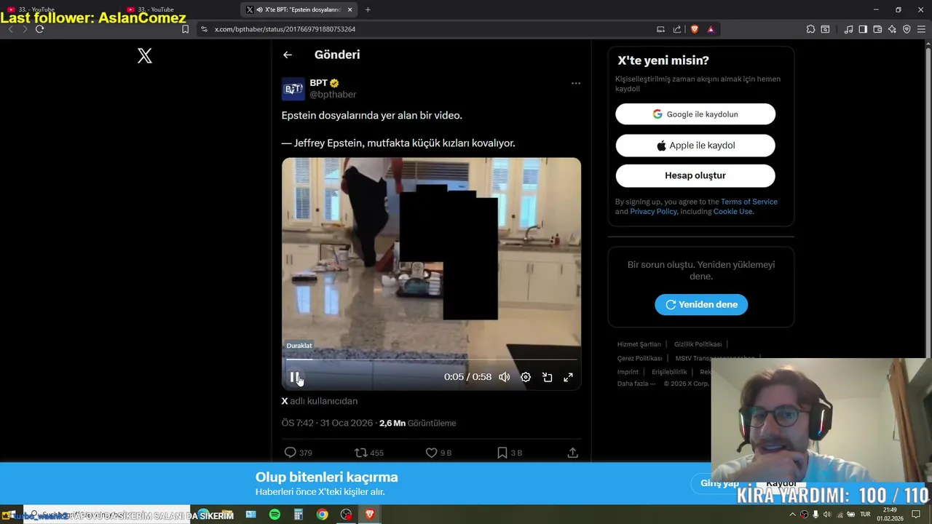The width and height of the screenshot is (932, 524).
Task: Open Calculator from the taskbar
Action: click(299, 515)
